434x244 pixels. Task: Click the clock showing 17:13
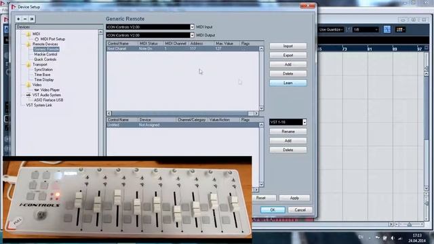(417, 235)
